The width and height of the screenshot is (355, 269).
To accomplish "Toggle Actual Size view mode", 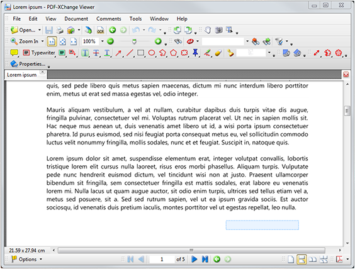I will pyautogui.click(x=52, y=41).
